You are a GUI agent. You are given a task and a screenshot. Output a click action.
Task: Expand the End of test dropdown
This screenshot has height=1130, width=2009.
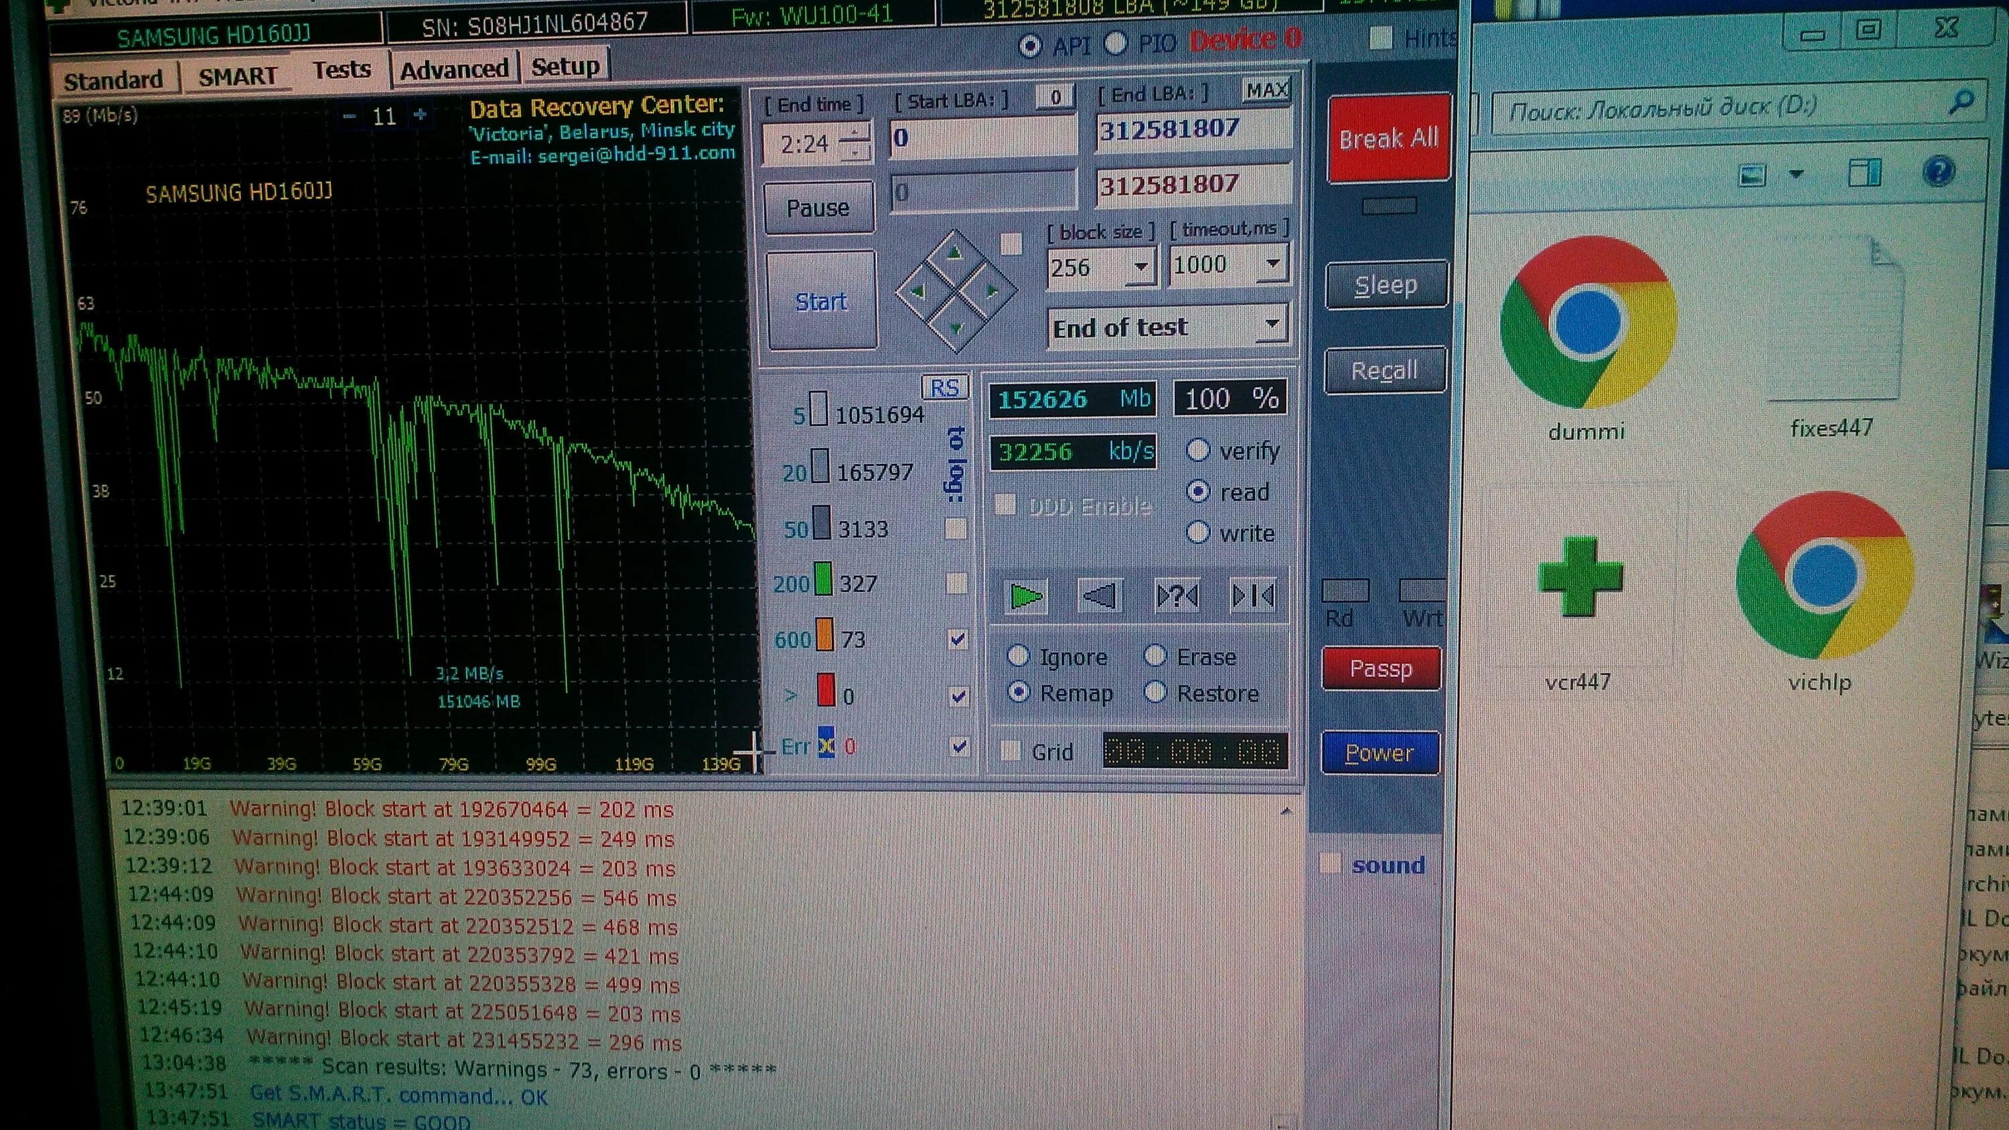(1271, 323)
